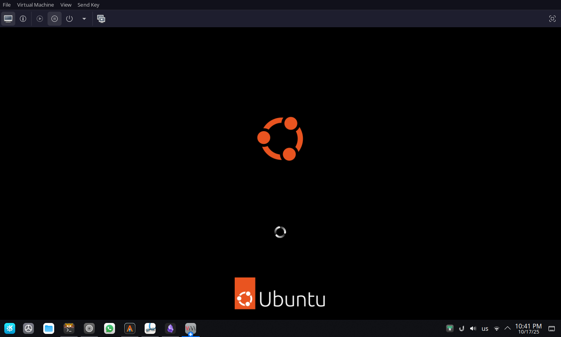Open the Virtual Machine menu
561x337 pixels.
click(x=35, y=5)
